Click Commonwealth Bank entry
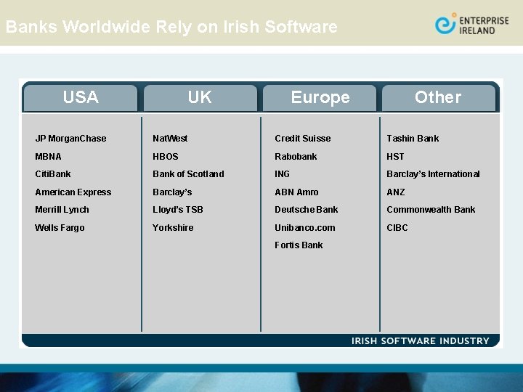Image resolution: width=523 pixels, height=392 pixels. pos(431,210)
